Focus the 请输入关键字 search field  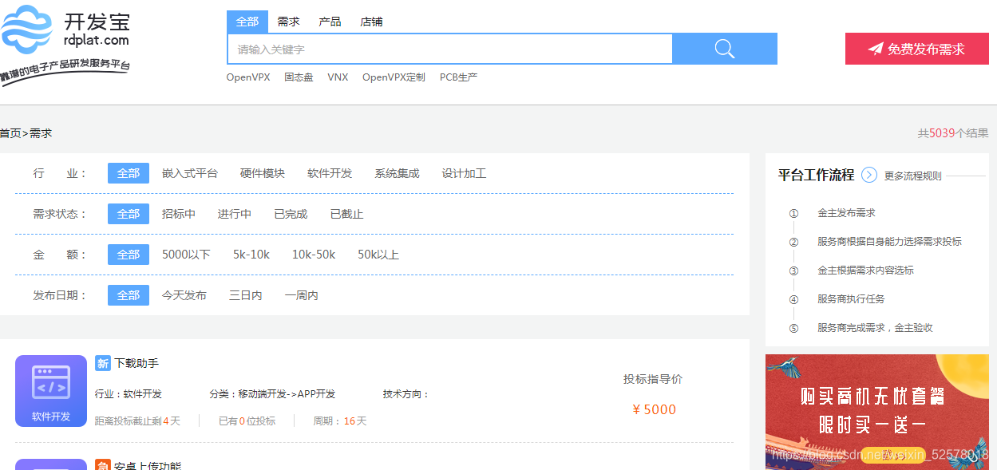[450, 49]
